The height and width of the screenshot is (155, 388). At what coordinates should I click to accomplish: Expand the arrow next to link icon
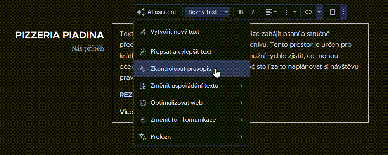coord(319,12)
